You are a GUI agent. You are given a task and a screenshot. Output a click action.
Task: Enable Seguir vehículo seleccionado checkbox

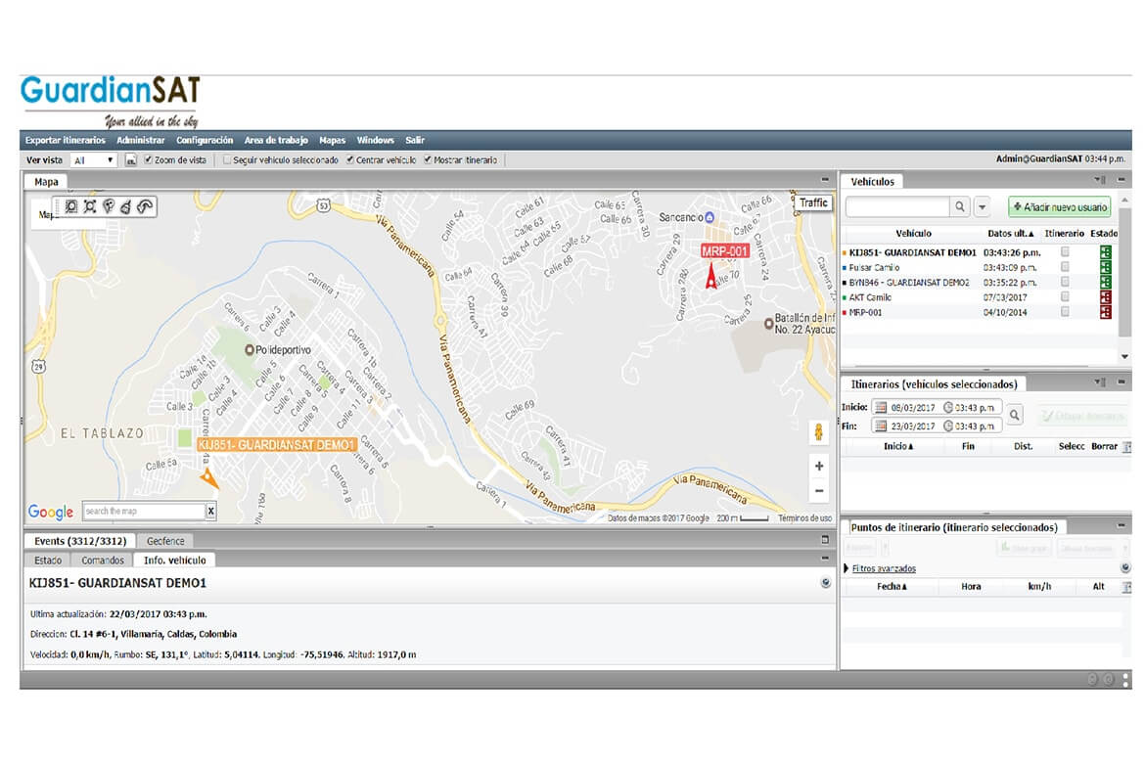point(227,159)
